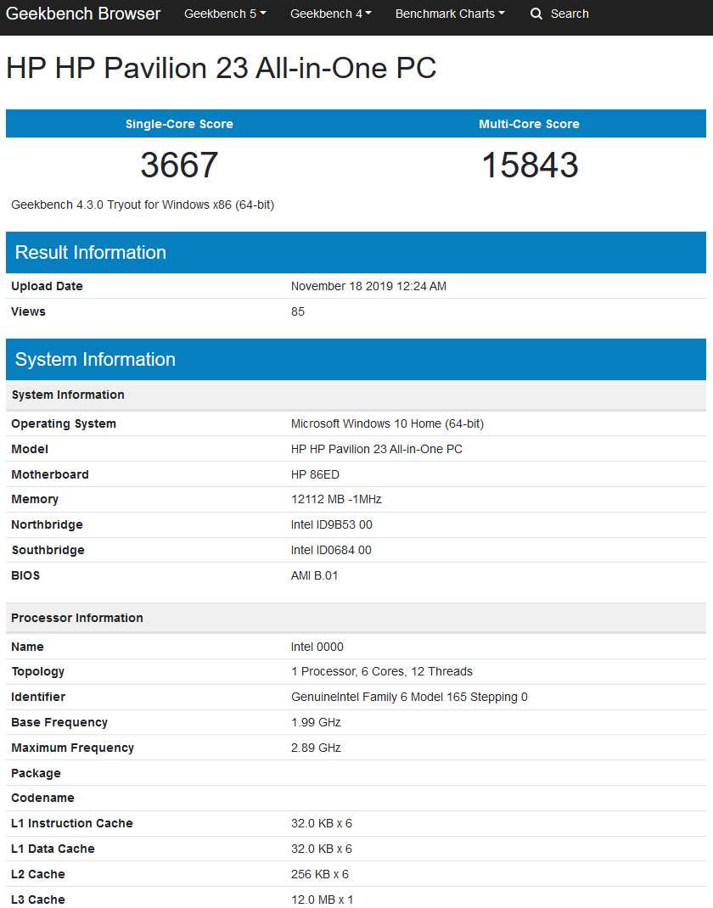This screenshot has width=713, height=908.
Task: Select the Microsoft Windows 10 Home value
Action: [387, 424]
